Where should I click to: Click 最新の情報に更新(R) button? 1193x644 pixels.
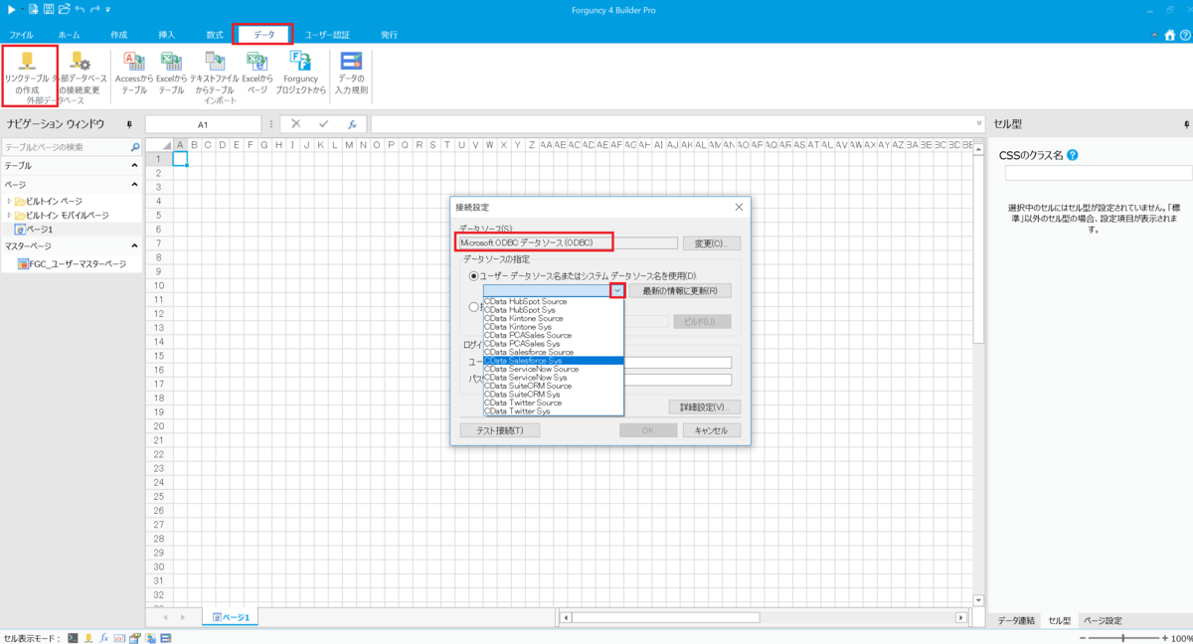[x=680, y=290]
